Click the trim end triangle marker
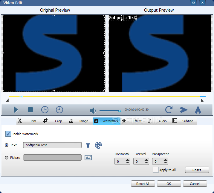The width and height of the screenshot is (214, 193). pos(202,100)
